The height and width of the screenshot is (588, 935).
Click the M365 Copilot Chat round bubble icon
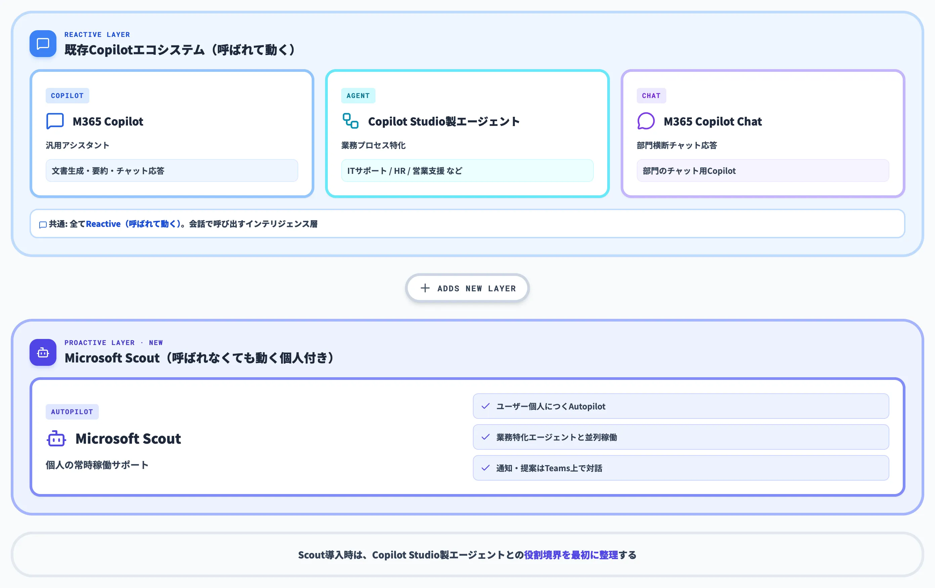[x=646, y=121]
